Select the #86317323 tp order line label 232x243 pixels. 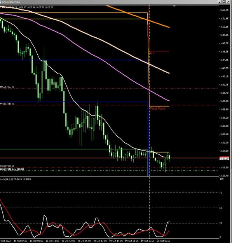pyautogui.click(x=7, y=87)
